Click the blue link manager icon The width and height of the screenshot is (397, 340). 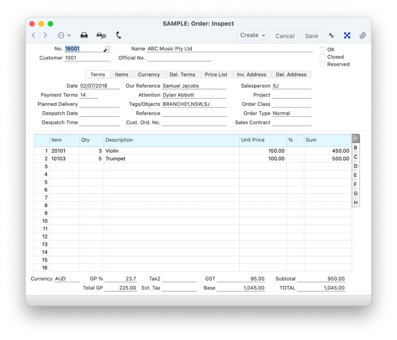(347, 35)
